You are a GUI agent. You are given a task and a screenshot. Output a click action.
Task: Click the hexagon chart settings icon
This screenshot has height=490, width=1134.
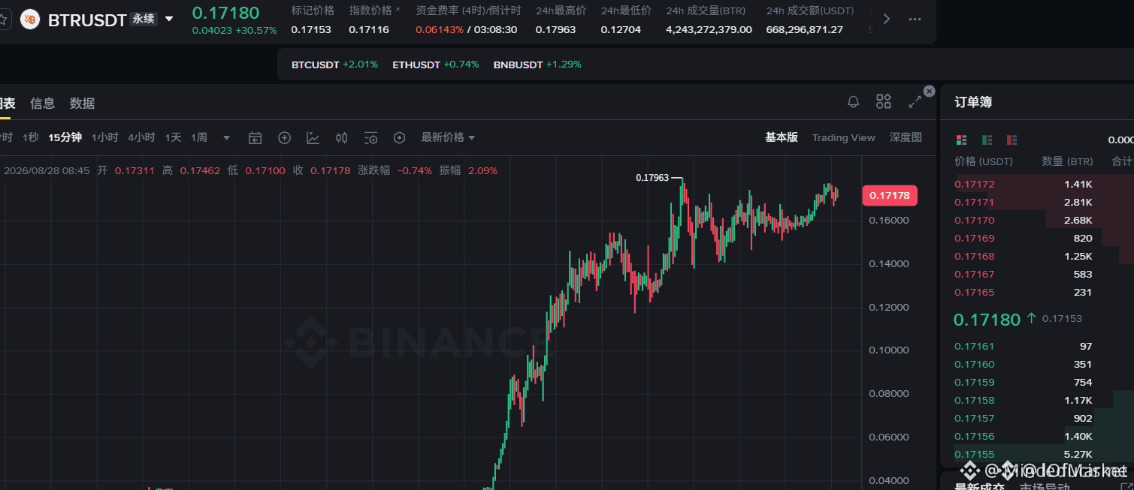(400, 138)
